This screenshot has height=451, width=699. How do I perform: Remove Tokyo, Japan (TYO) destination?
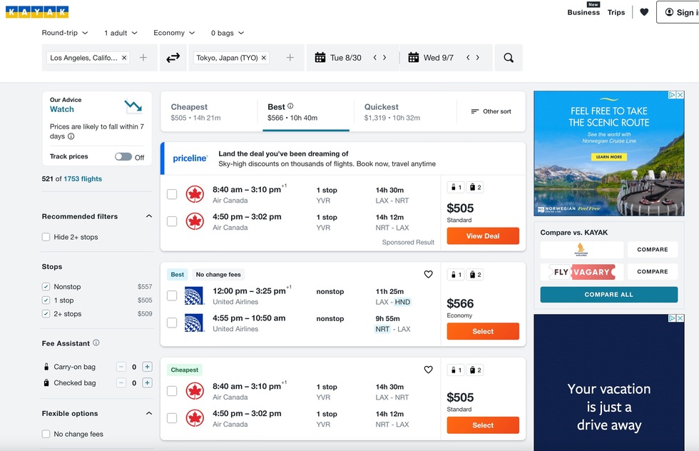click(264, 58)
